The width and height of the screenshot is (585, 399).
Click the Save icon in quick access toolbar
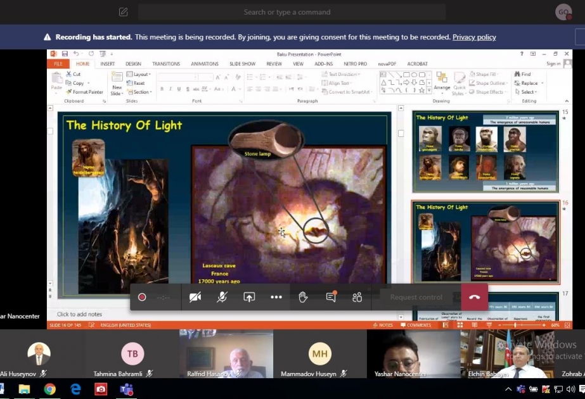[65, 54]
